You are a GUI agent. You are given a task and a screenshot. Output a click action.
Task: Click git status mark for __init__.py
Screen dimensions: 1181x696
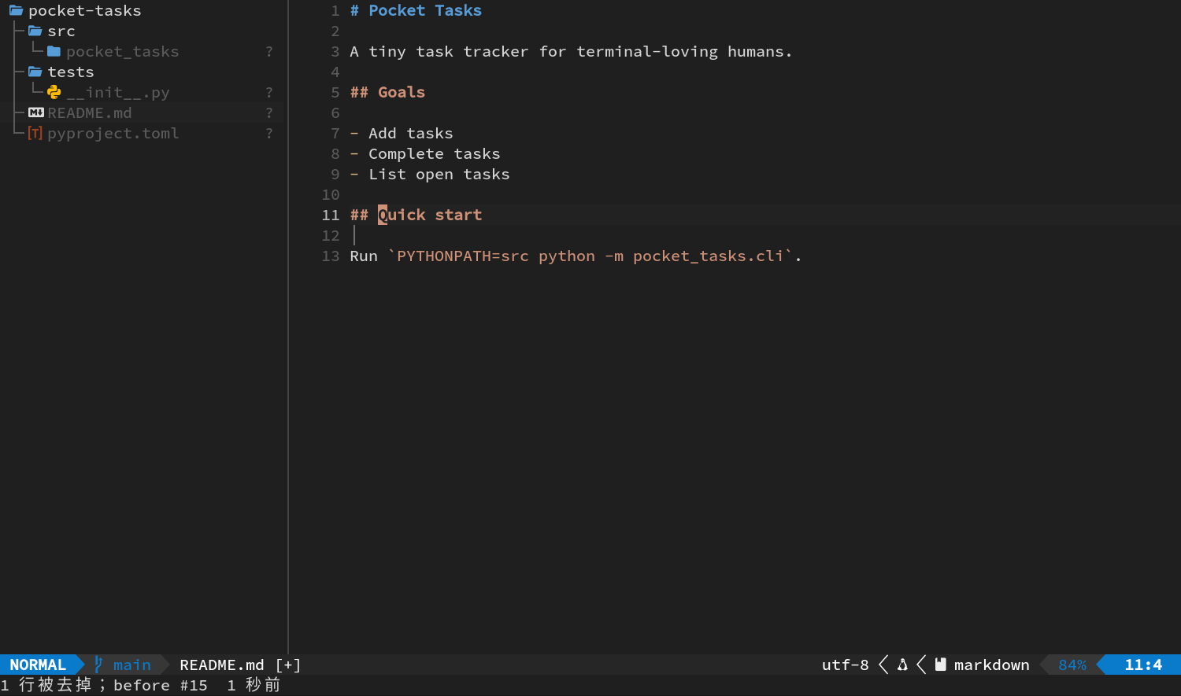[269, 93]
